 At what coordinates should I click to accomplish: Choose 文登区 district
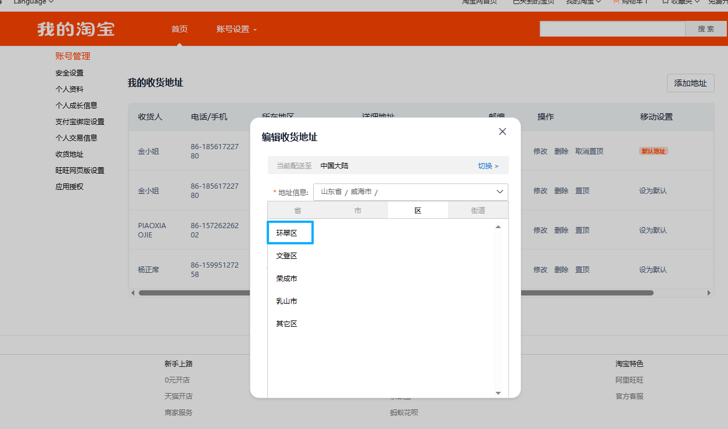pyautogui.click(x=287, y=256)
